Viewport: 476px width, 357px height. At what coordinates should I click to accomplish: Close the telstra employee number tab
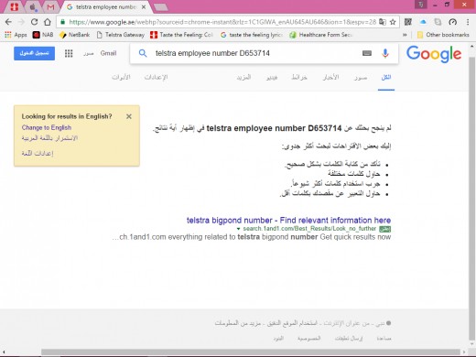tap(144, 6)
